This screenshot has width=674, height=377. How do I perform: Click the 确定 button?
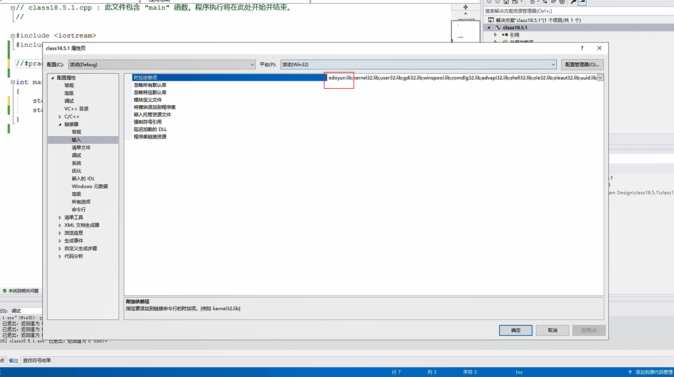[515, 330]
